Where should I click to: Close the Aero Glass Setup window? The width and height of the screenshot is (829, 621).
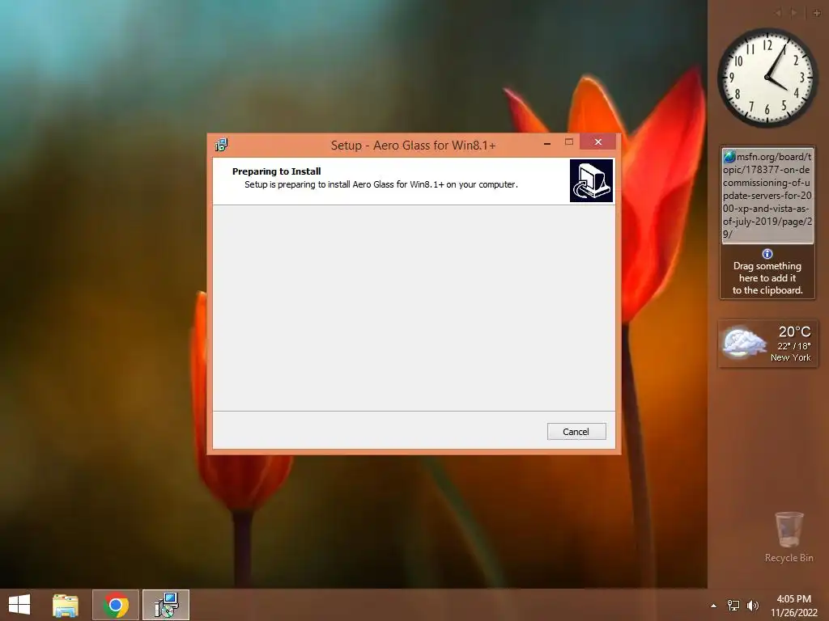pyautogui.click(x=598, y=142)
